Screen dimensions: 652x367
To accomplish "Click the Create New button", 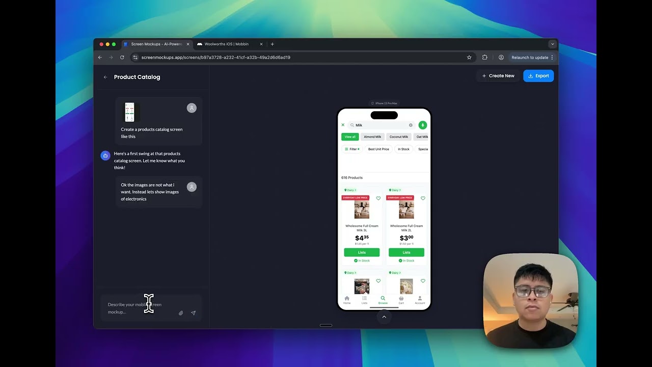I will click(498, 76).
